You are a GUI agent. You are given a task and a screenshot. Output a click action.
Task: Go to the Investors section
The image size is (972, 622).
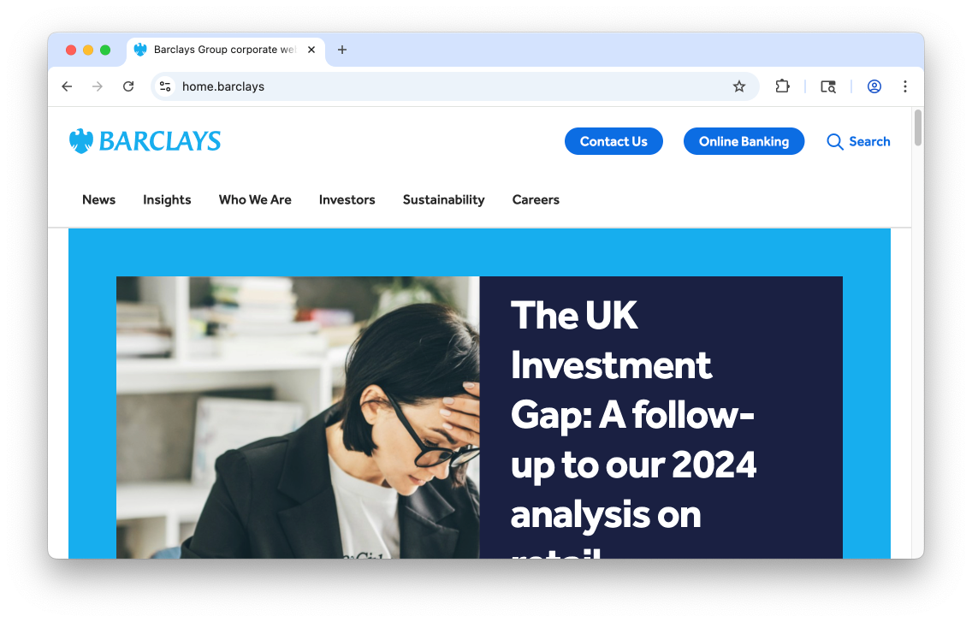point(347,199)
